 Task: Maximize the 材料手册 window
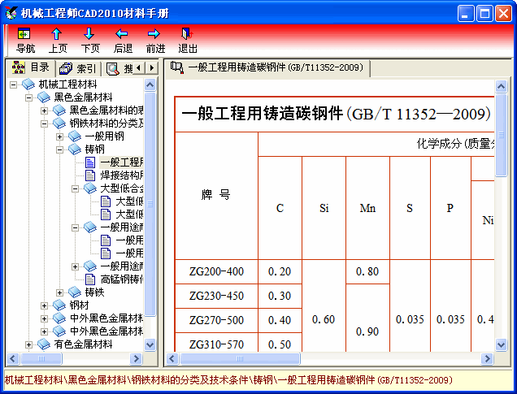(x=484, y=14)
